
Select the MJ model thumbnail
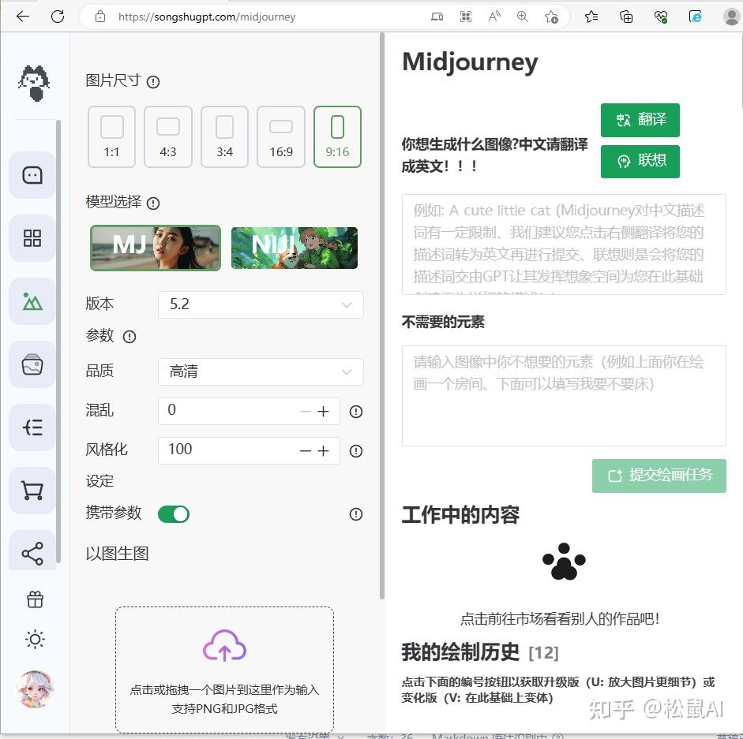[155, 248]
